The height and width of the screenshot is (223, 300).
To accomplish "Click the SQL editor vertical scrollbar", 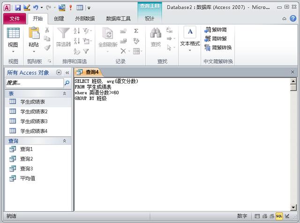I will pos(293,141).
